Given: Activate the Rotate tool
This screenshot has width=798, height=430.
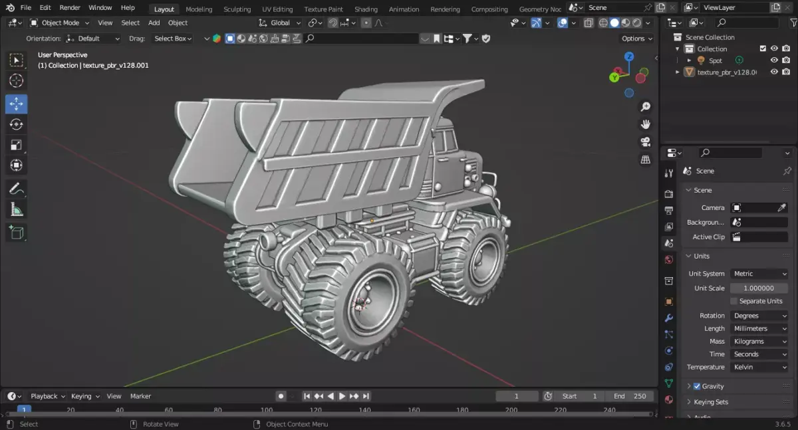Looking at the screenshot, I should point(17,124).
